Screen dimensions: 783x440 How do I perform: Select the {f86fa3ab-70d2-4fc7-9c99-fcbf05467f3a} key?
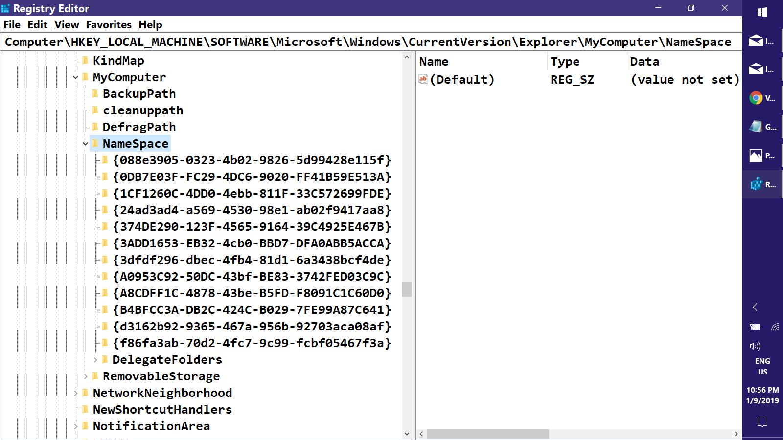[x=252, y=343]
